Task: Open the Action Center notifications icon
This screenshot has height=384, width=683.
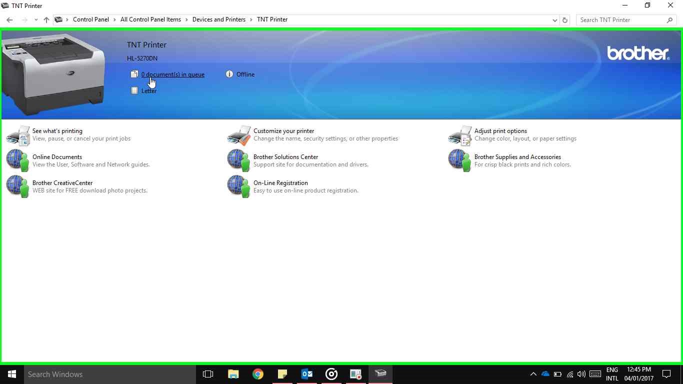Action: tap(666, 374)
